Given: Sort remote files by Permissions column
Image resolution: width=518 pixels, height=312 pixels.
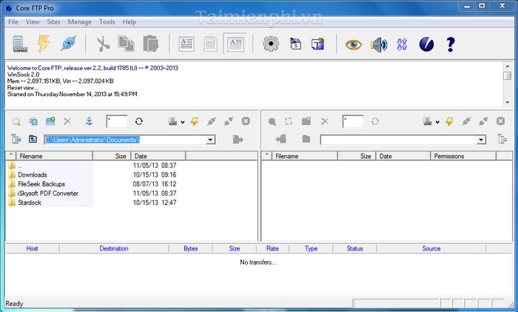Looking at the screenshot, I should pyautogui.click(x=463, y=156).
